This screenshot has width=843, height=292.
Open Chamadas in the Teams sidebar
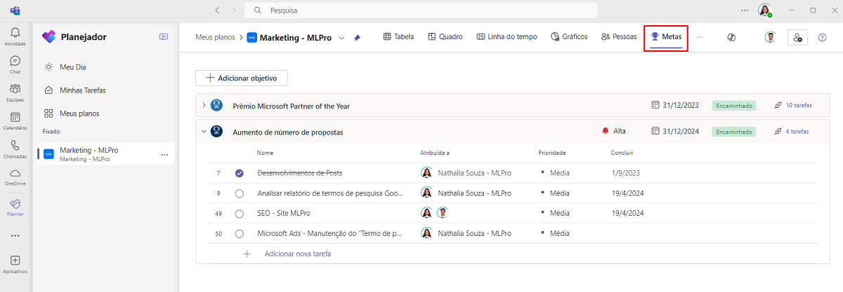click(x=15, y=149)
